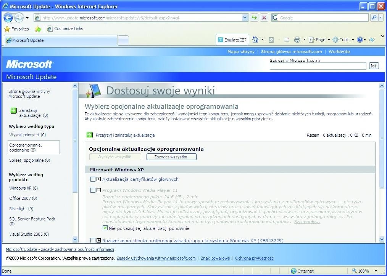Viewport: 387px width, 276px height.
Task: Click the Add to Favorites icon
Action: point(37,29)
